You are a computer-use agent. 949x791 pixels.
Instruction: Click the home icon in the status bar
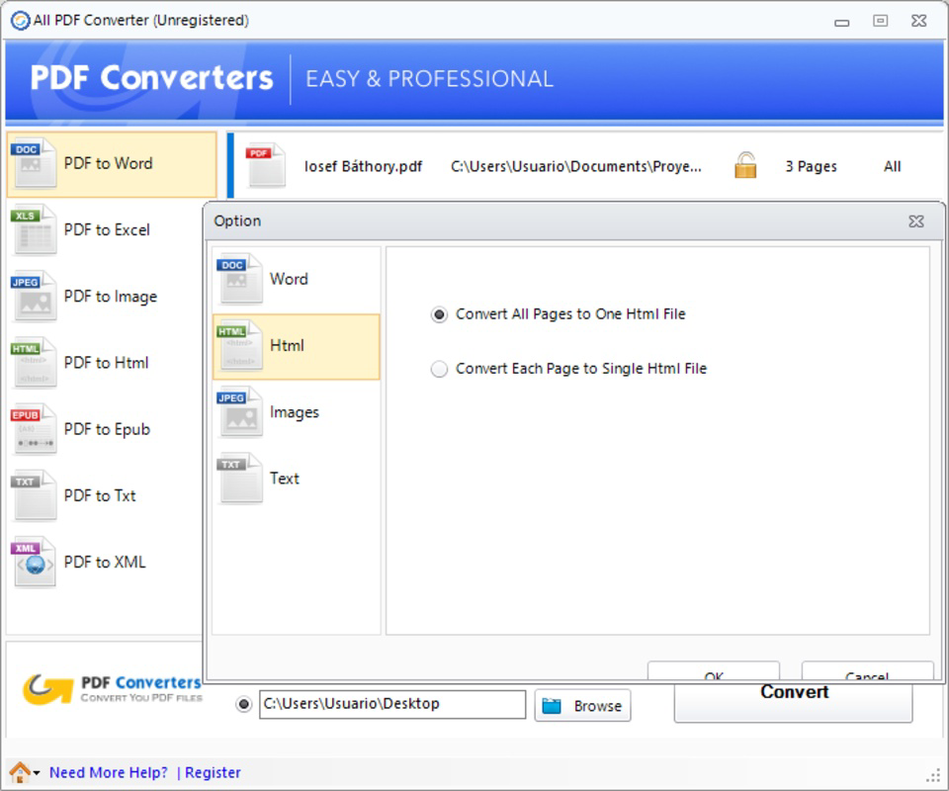pos(20,772)
